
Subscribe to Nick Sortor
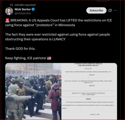click(x=96, y=10)
